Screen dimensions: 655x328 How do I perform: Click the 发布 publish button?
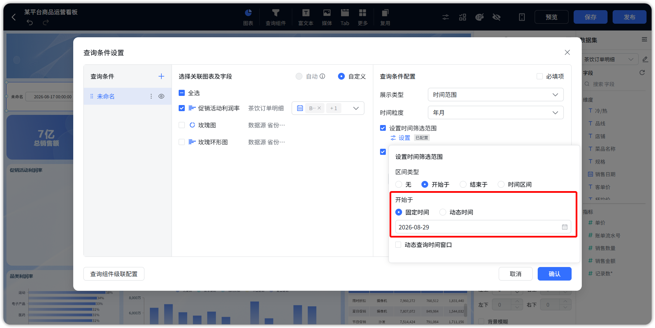coord(630,17)
